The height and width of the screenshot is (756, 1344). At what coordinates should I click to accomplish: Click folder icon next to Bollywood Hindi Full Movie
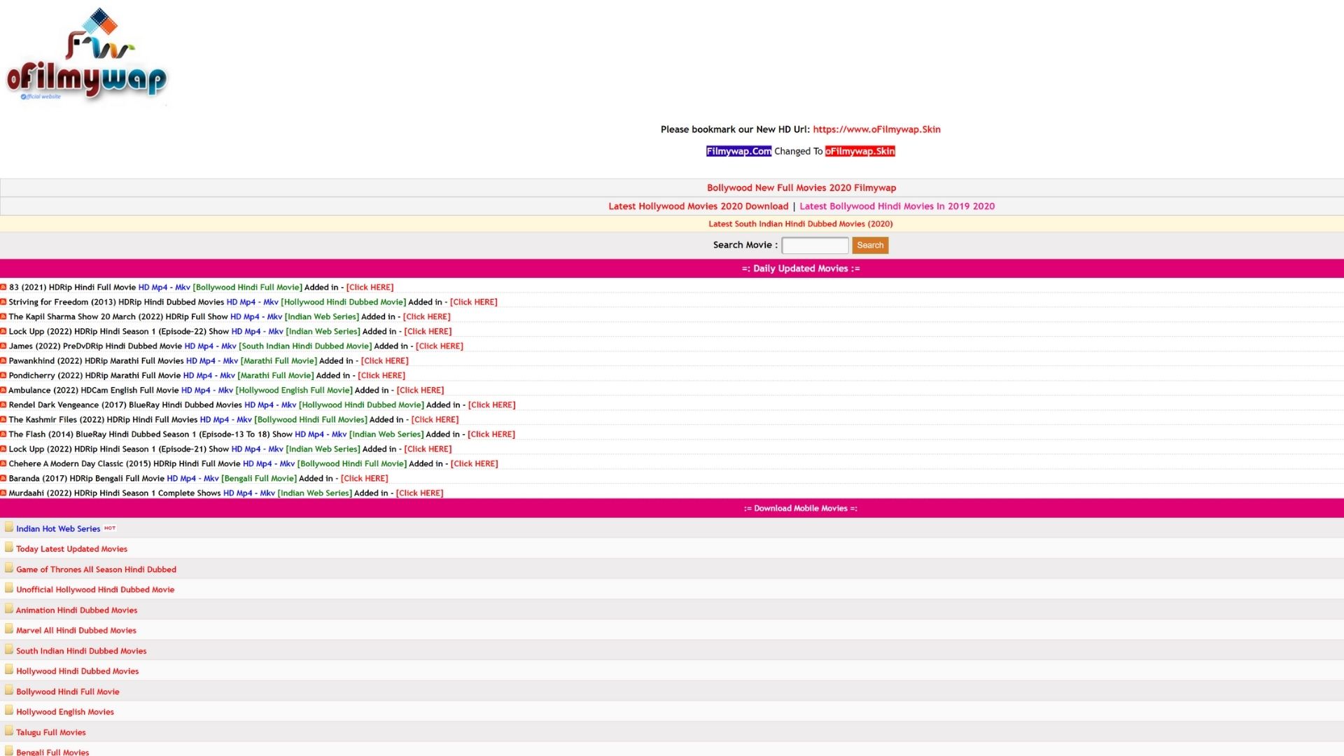pyautogui.click(x=9, y=689)
